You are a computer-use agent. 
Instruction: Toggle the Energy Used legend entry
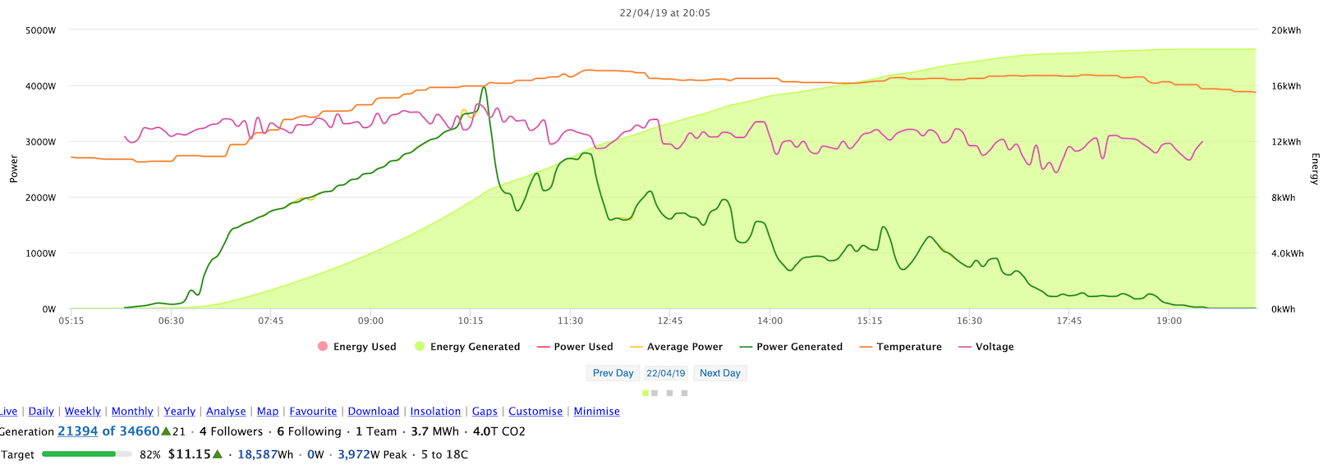tap(357, 347)
